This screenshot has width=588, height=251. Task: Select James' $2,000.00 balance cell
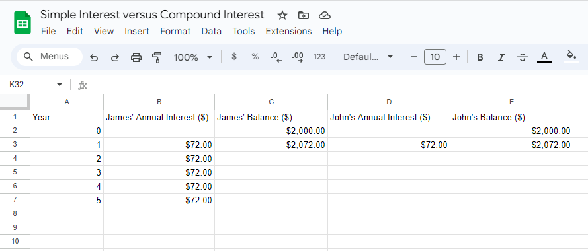tap(271, 131)
